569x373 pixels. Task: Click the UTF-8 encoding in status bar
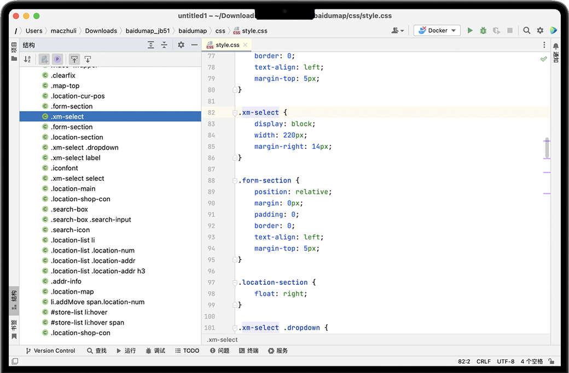click(506, 361)
